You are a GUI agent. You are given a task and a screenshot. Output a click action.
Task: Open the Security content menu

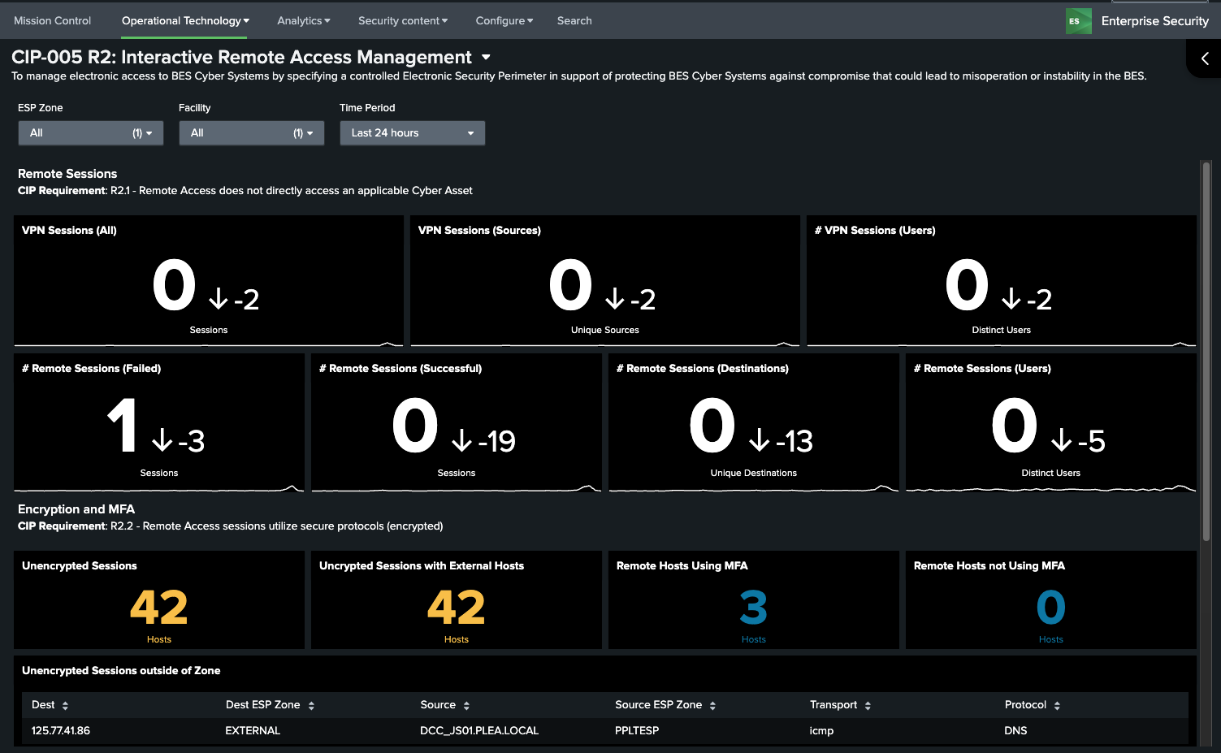click(x=402, y=21)
